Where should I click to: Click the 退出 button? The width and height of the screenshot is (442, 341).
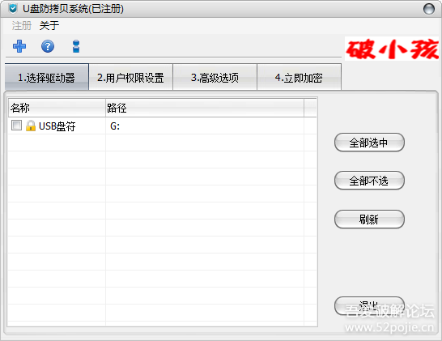click(369, 305)
